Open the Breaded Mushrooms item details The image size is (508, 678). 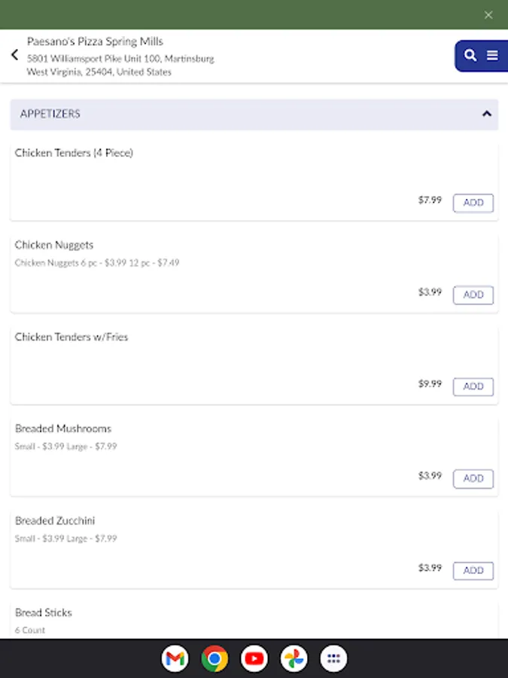63,428
